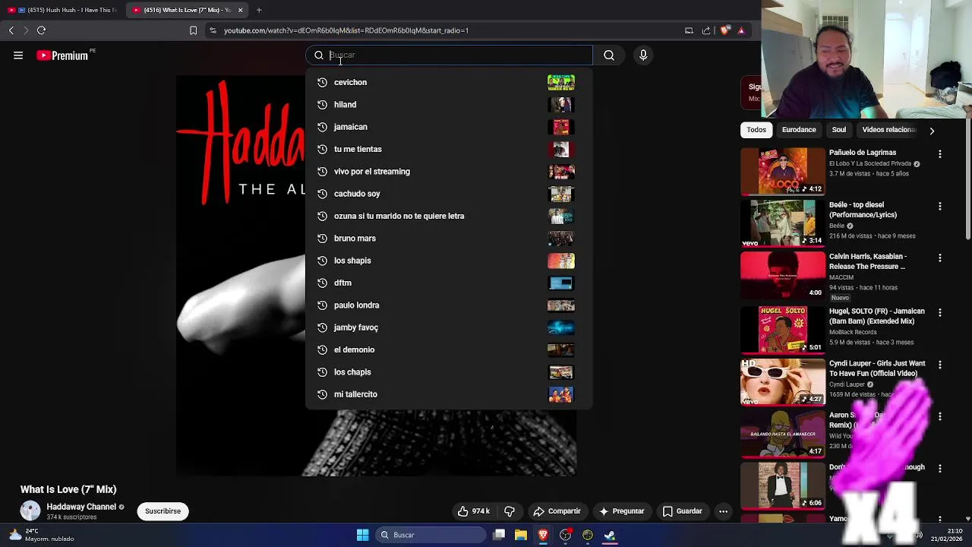The height and width of the screenshot is (547, 972).
Task: Open Beéle 'top diesel' video title
Action: (x=863, y=210)
